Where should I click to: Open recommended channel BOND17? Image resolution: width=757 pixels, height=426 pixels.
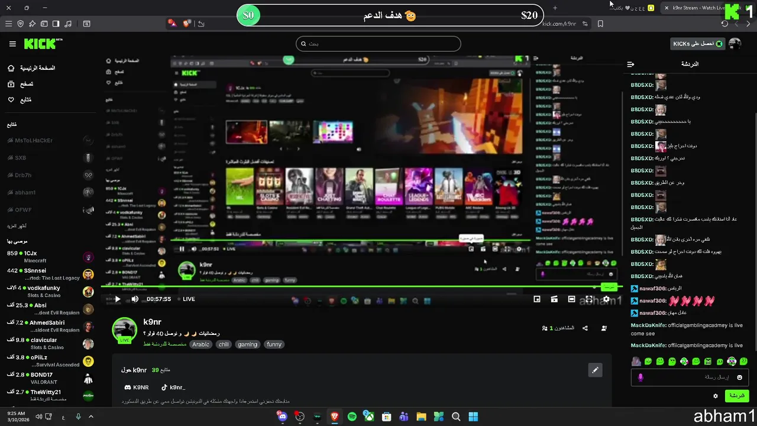pyautogui.click(x=50, y=378)
